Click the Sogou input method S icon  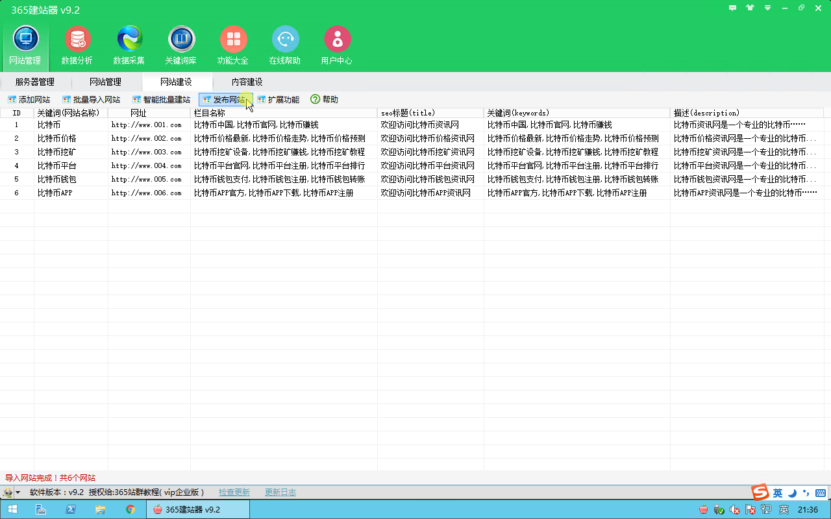760,492
